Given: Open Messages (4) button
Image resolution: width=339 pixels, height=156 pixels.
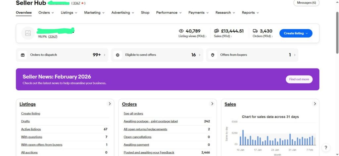Looking at the screenshot, I should click(306, 3).
